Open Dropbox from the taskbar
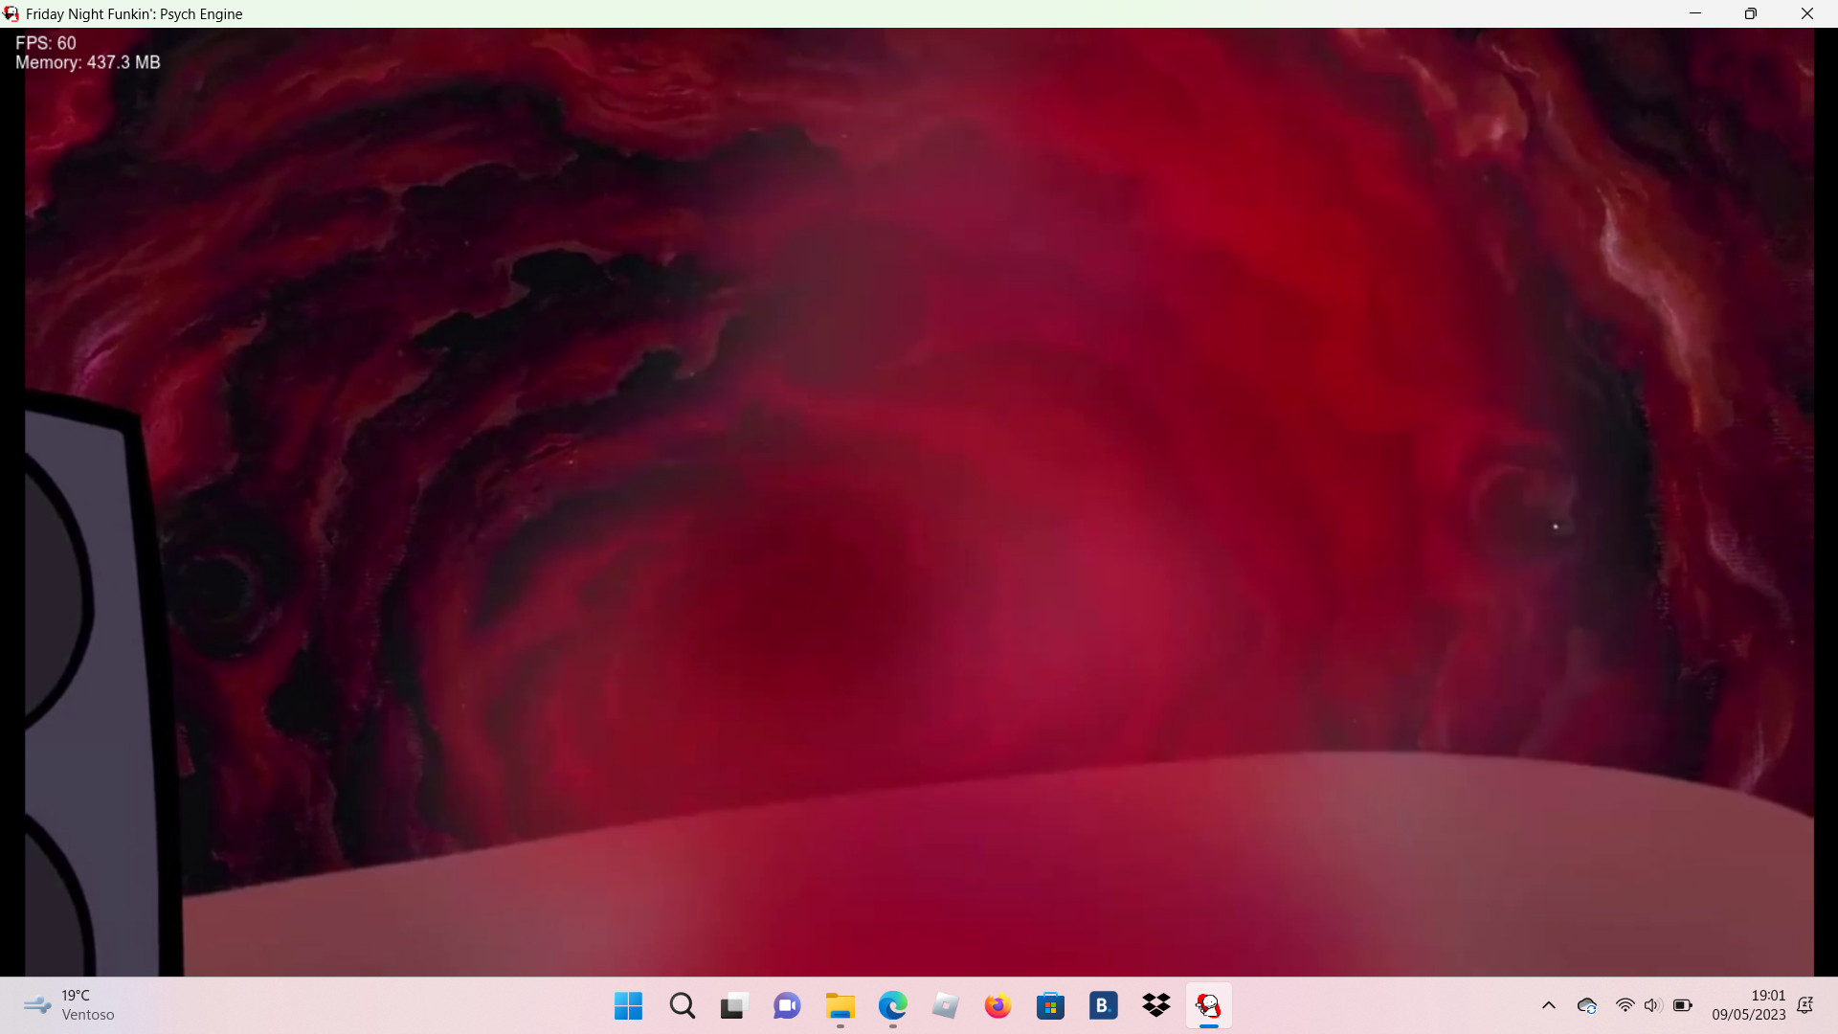 (x=1156, y=1005)
